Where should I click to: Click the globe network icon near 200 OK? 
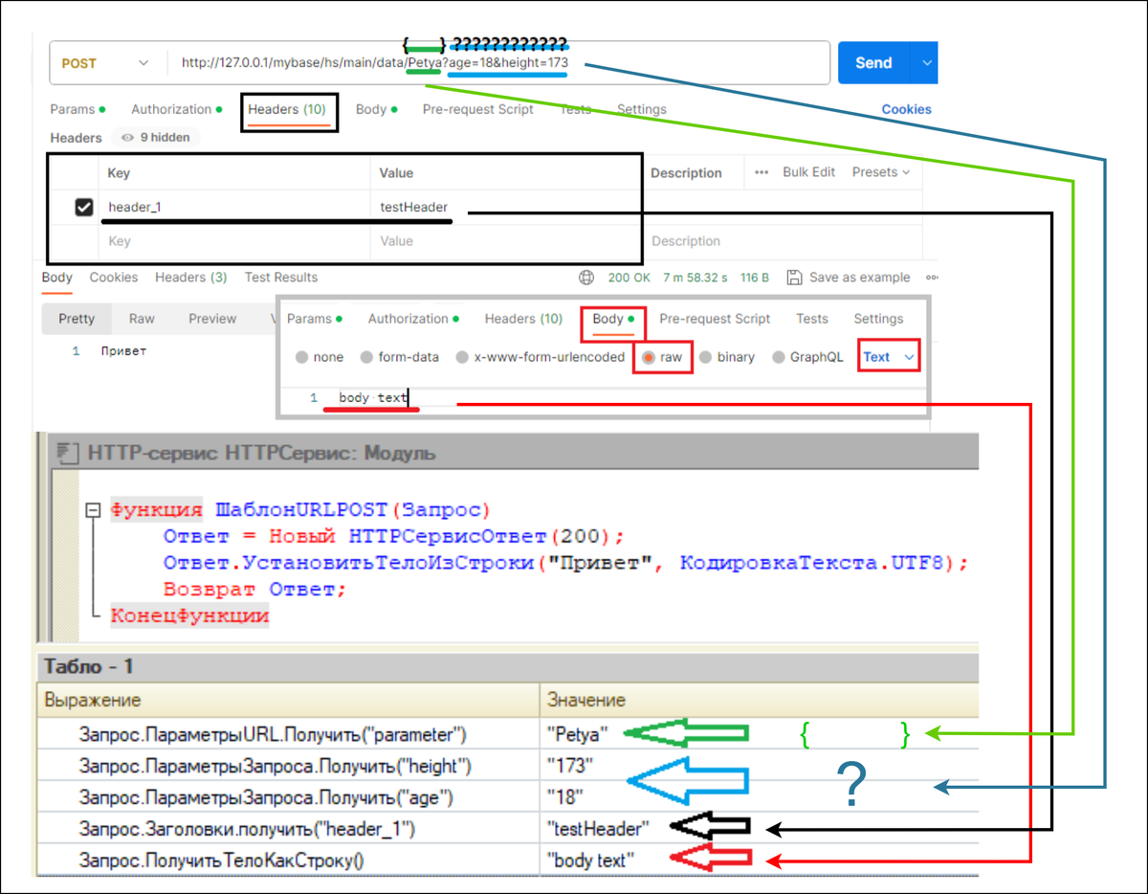(586, 277)
